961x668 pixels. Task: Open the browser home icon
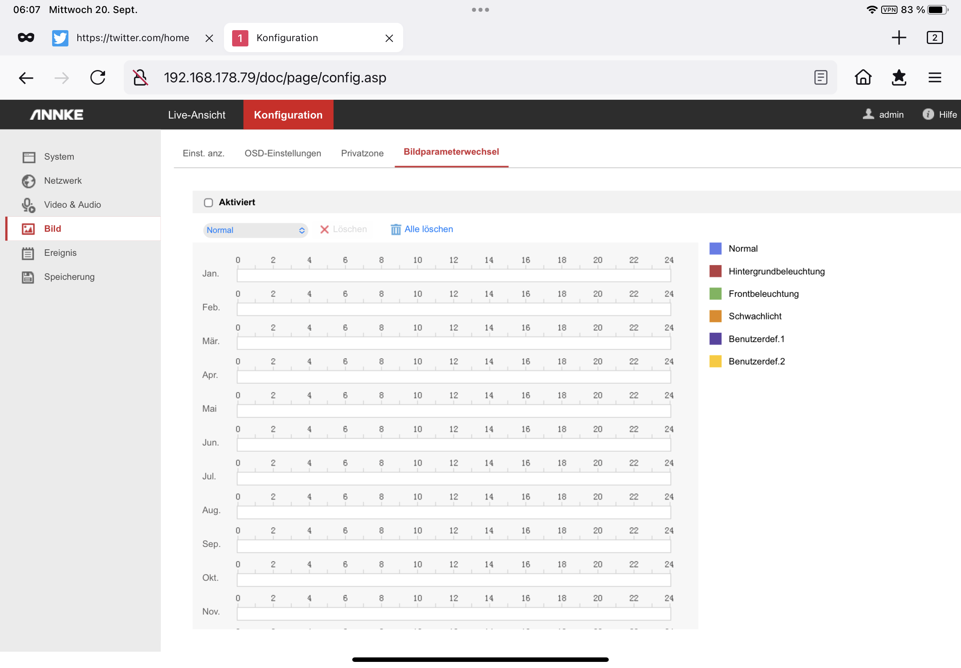863,78
